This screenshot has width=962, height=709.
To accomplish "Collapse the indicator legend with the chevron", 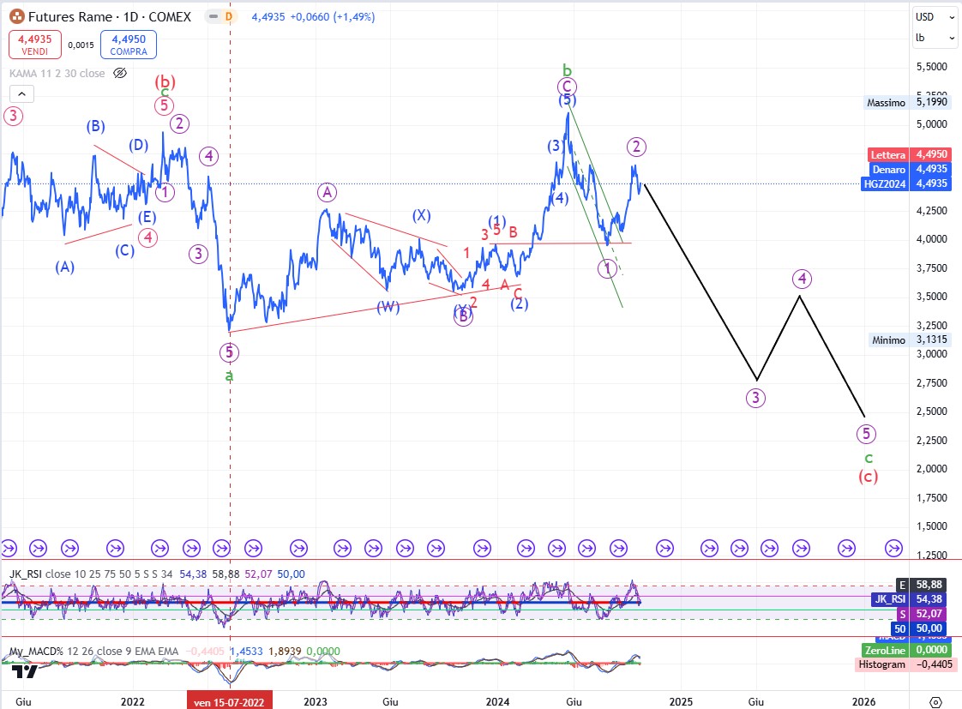I will (21, 94).
